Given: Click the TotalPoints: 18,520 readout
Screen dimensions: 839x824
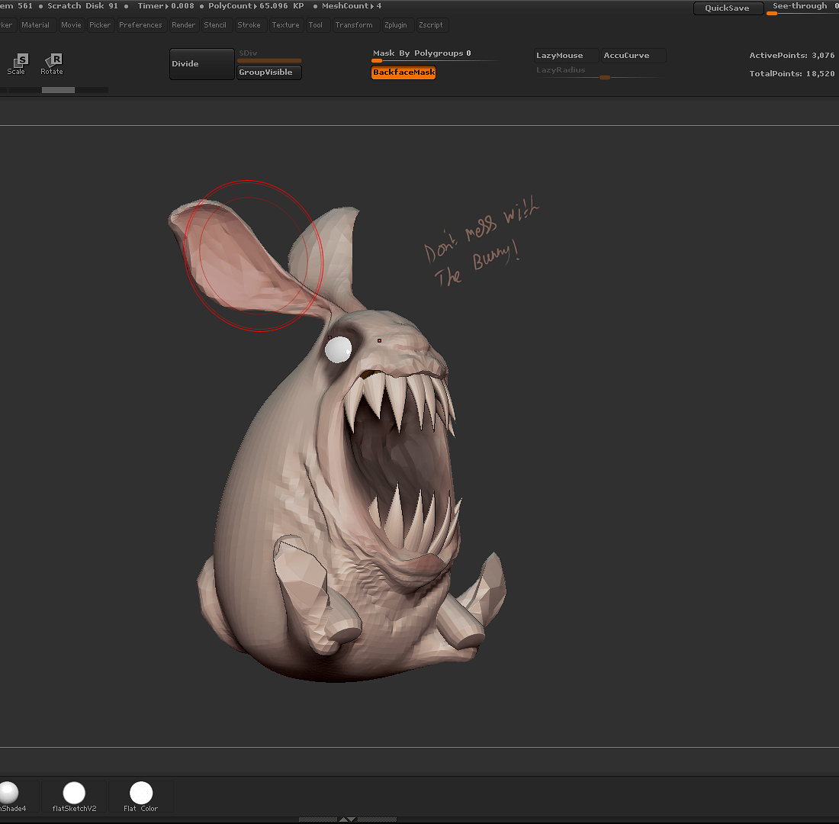Looking at the screenshot, I should 792,74.
